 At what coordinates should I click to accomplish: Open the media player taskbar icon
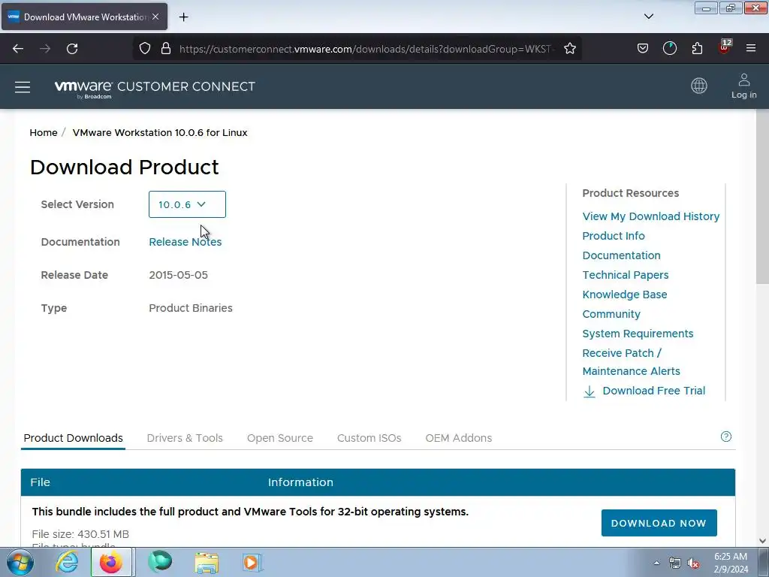[252, 562]
